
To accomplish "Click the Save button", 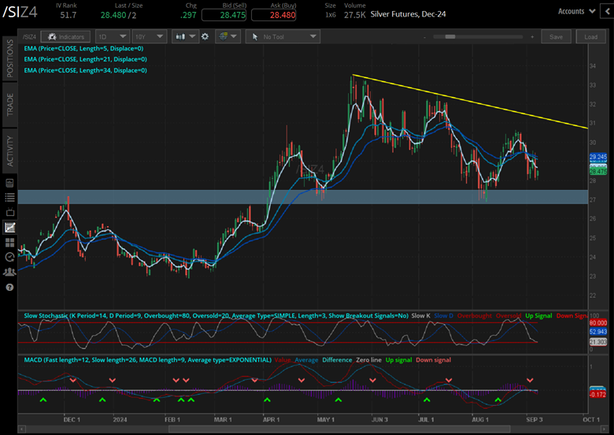I will (x=557, y=36).
